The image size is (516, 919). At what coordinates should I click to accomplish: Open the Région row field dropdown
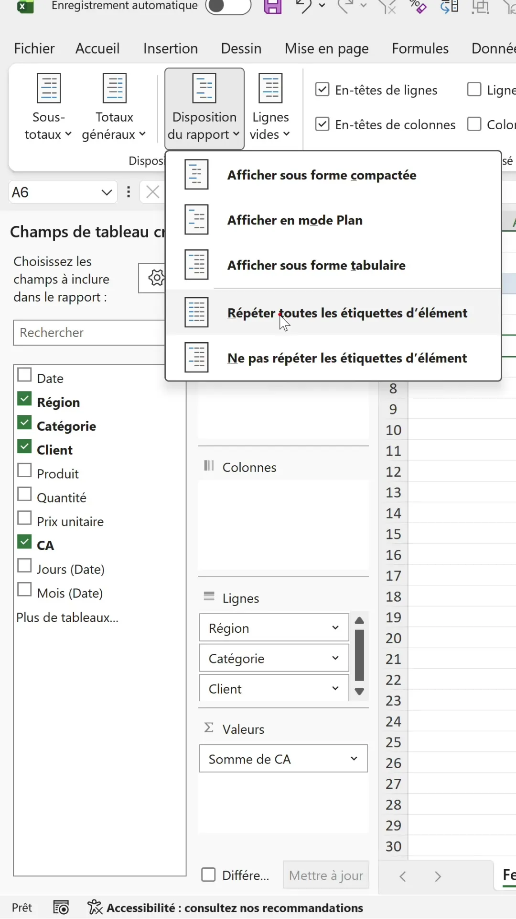click(x=335, y=628)
